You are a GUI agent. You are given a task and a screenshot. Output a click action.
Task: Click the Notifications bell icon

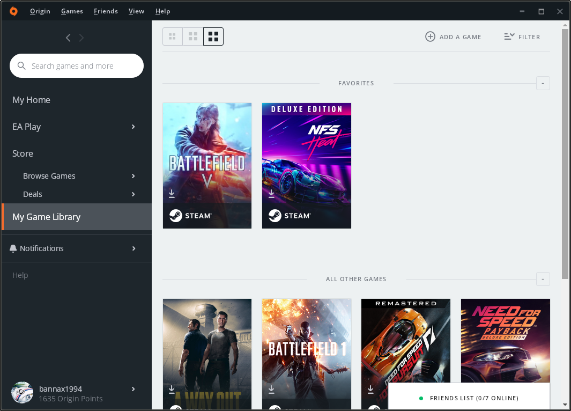pos(13,248)
